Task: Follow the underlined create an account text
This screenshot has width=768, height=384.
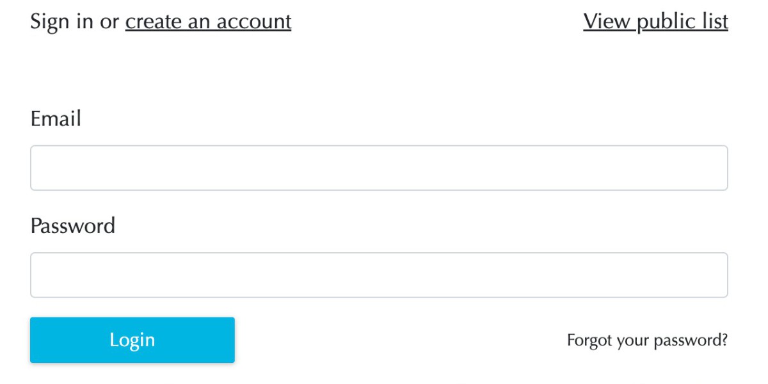Action: point(208,22)
